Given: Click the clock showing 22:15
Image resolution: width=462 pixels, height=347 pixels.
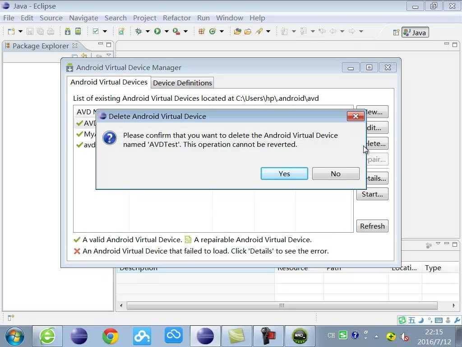Looking at the screenshot, I should pyautogui.click(x=434, y=332).
